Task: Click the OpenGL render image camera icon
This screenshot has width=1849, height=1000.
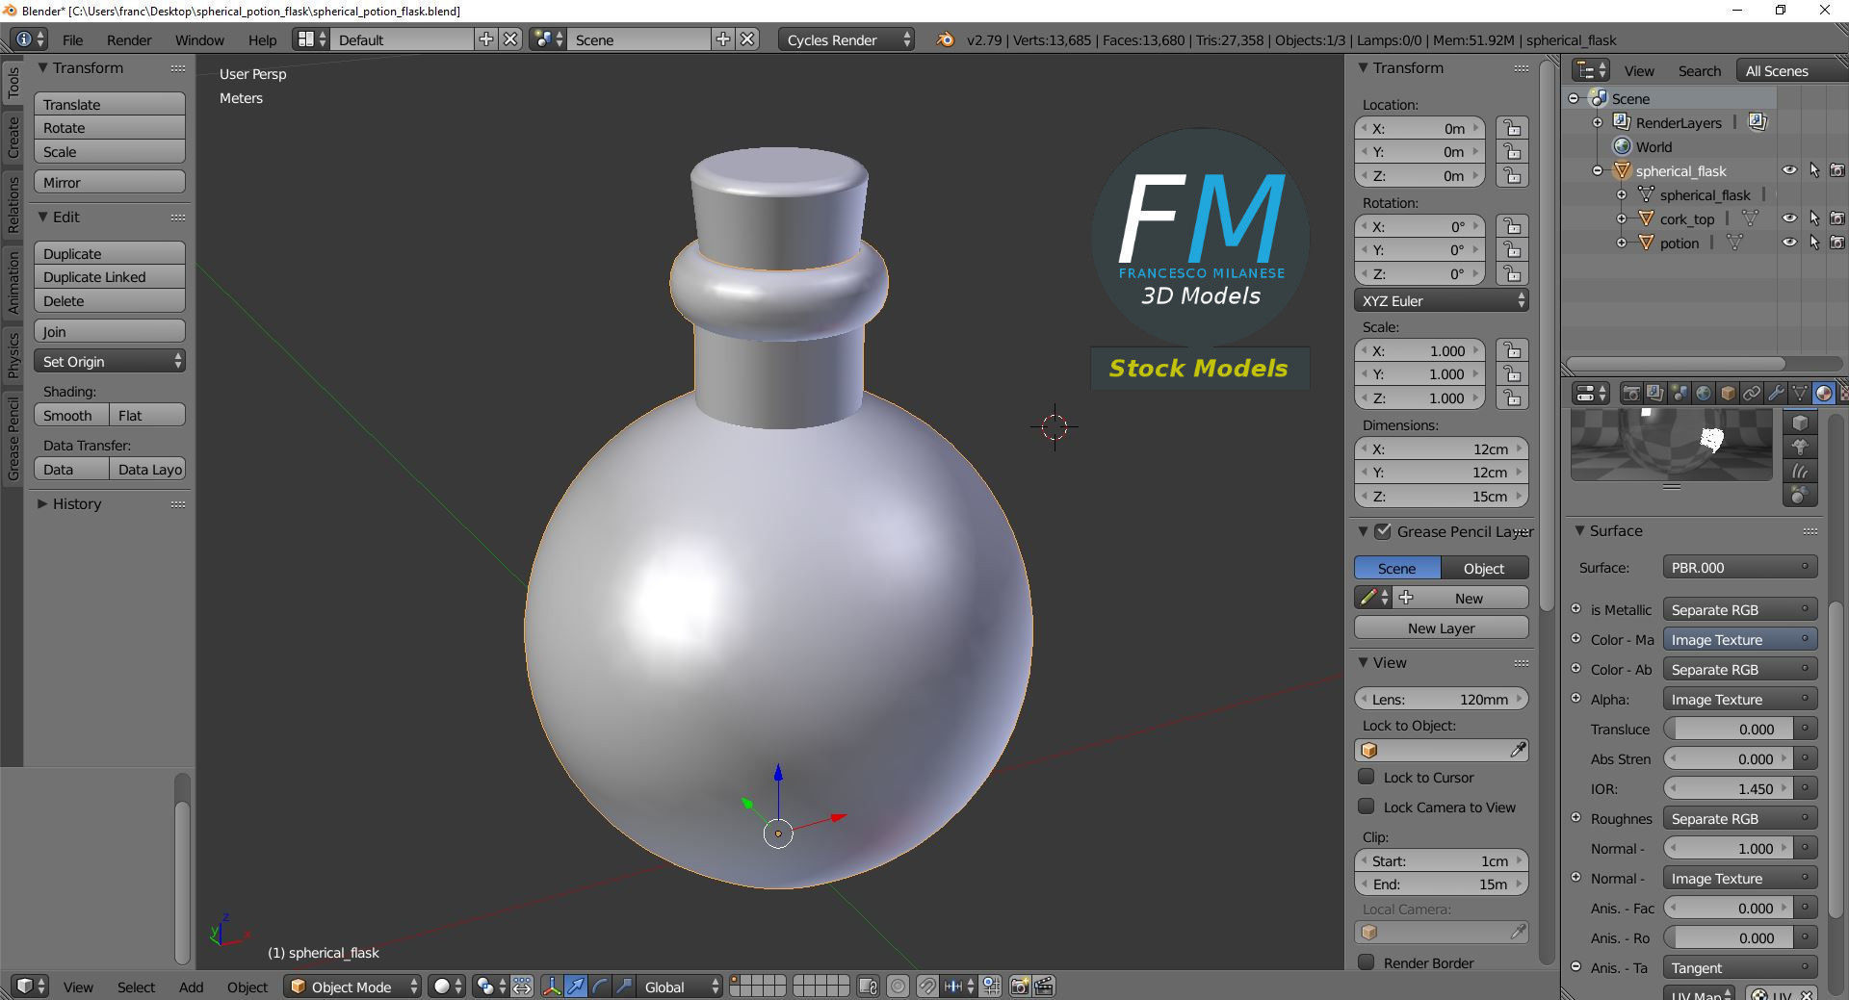Action: (1020, 987)
